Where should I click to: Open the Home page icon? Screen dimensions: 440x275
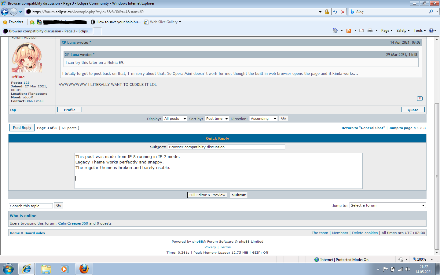click(x=335, y=31)
